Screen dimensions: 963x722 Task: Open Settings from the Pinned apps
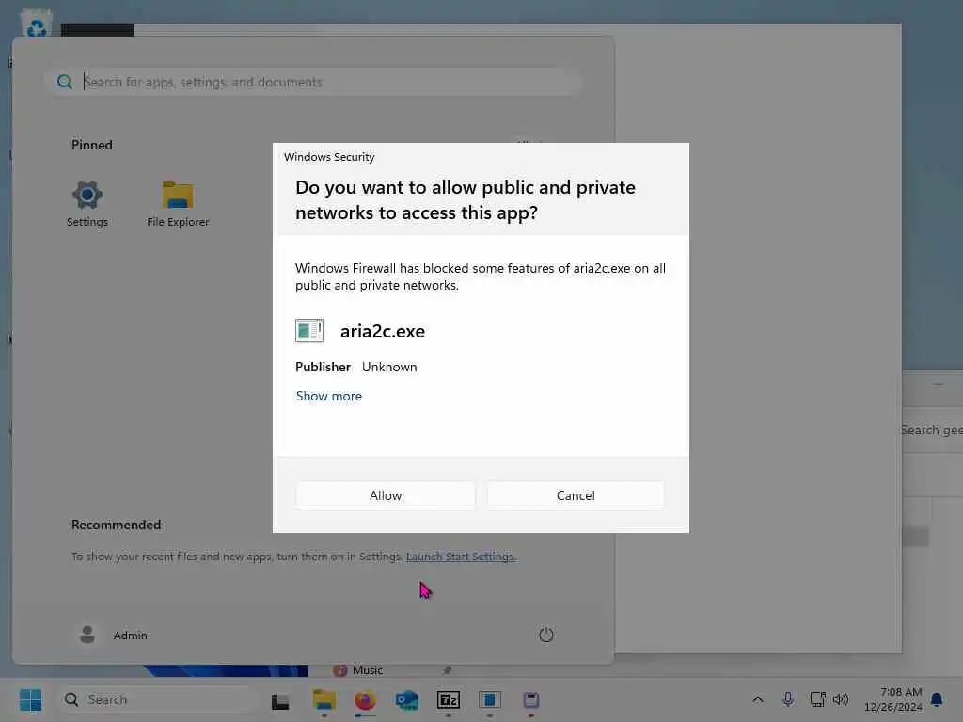[x=87, y=204]
